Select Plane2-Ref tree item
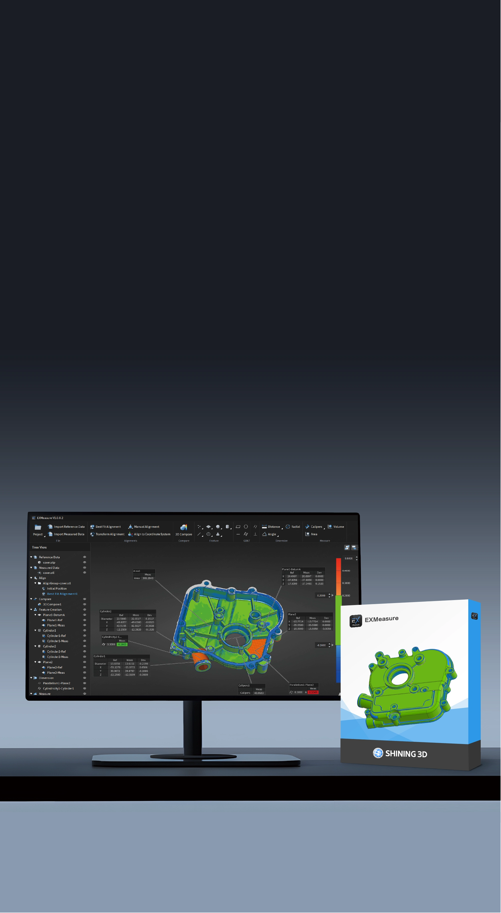 55,667
